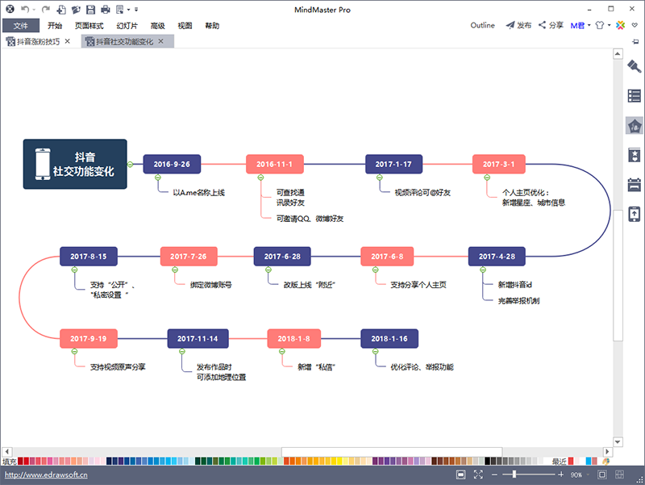Click the vertical scrollbar down arrow
The image size is (645, 485).
[618, 441]
